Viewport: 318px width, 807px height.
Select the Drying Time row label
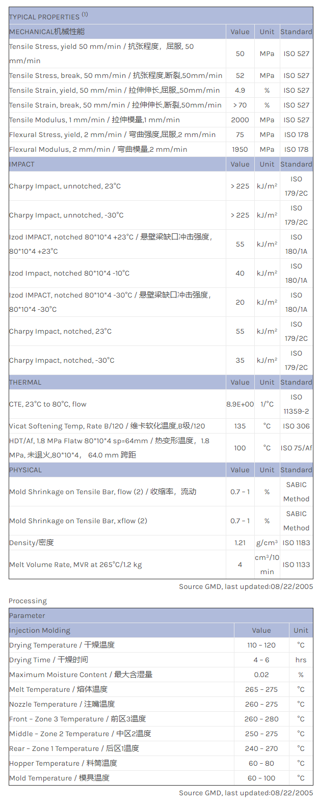point(48,660)
